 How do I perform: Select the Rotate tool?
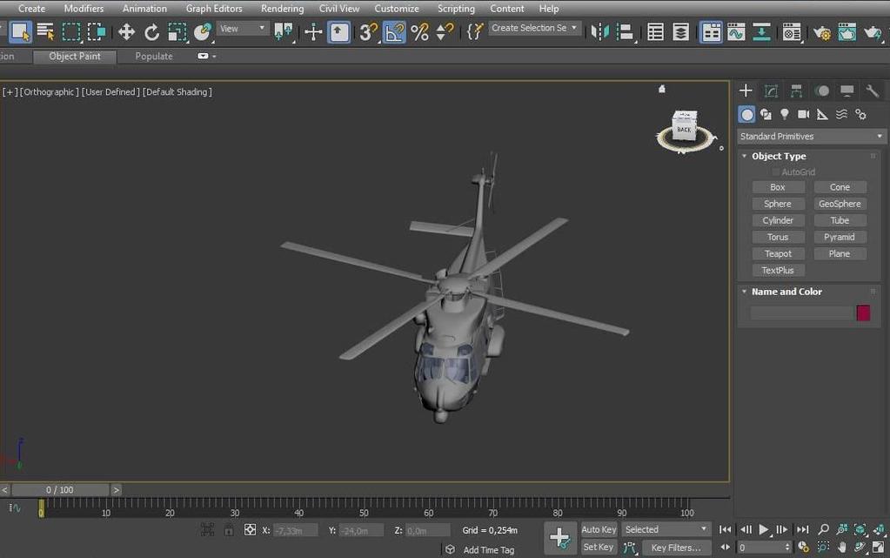[151, 32]
